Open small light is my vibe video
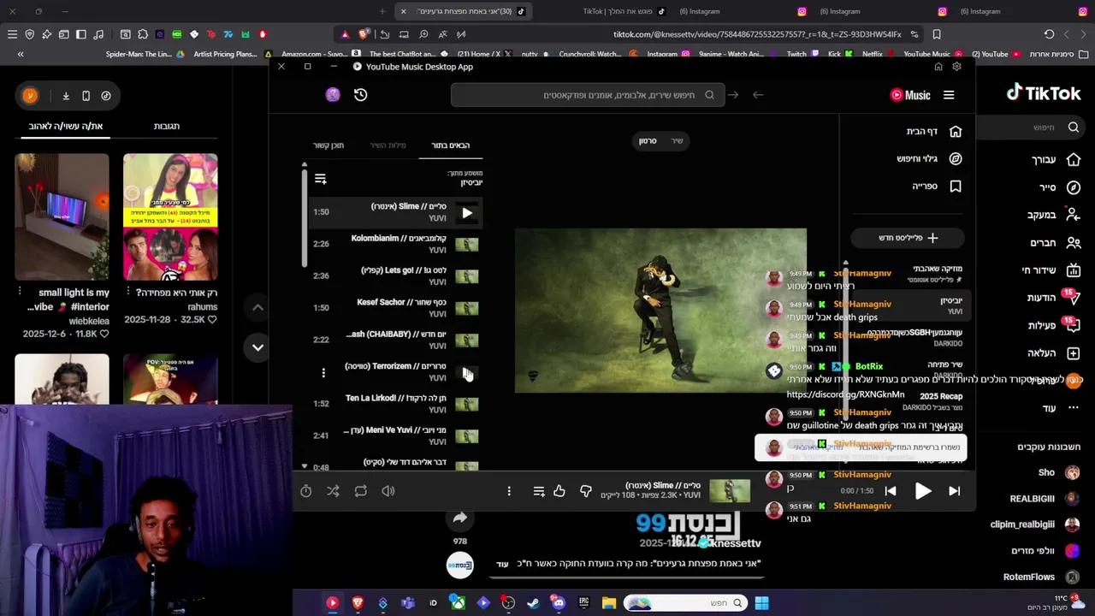1095x616 pixels. [x=62, y=216]
